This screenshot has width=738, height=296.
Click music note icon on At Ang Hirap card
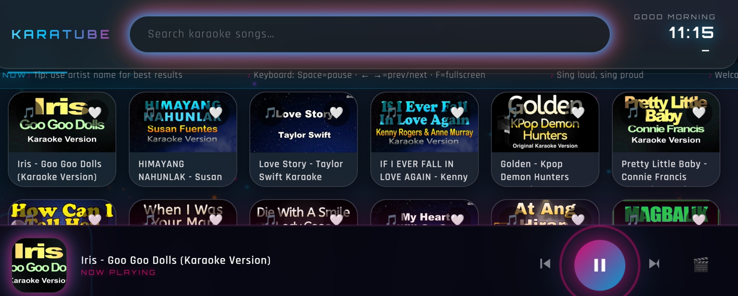point(512,220)
